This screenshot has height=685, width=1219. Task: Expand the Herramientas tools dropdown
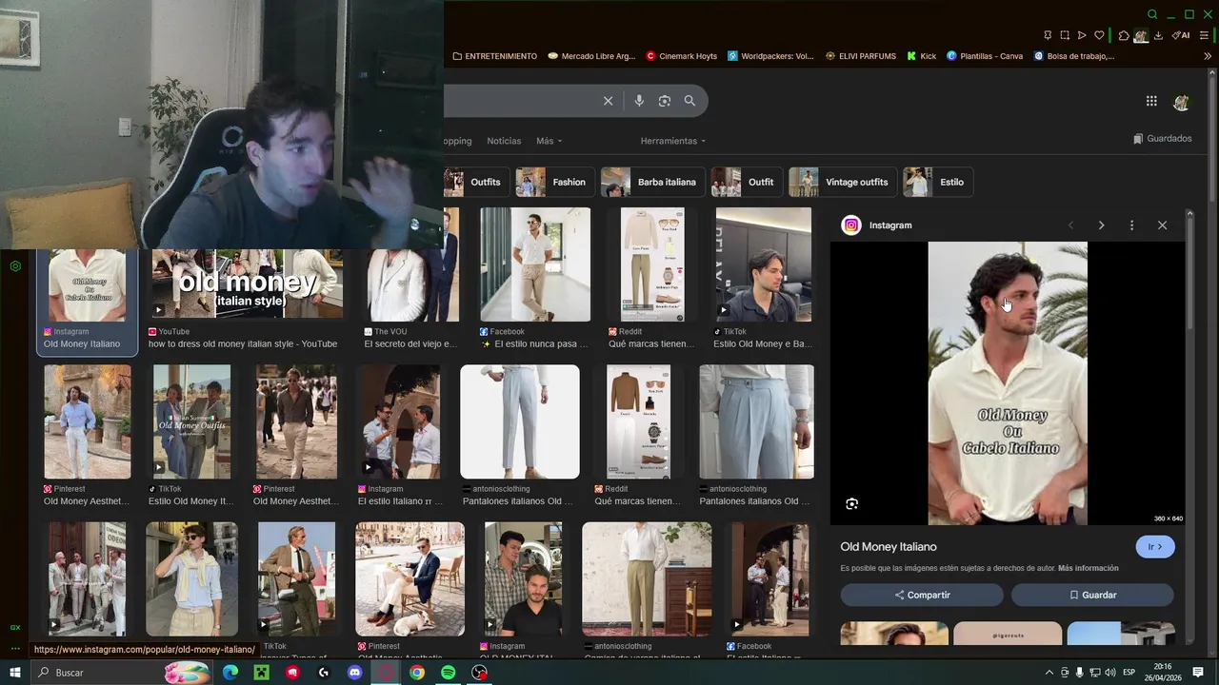[673, 141]
